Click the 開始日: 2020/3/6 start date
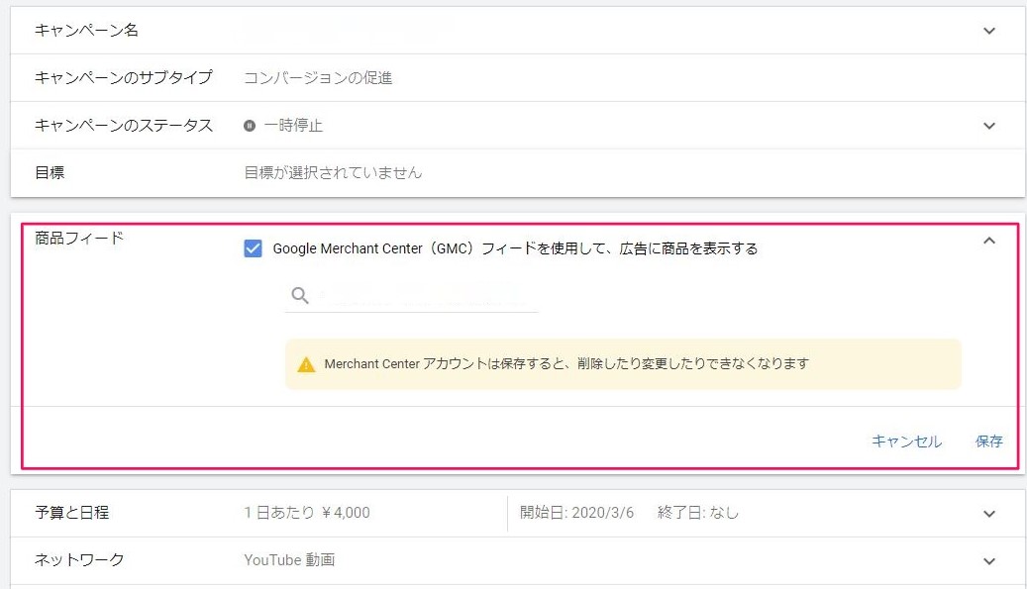 point(576,513)
